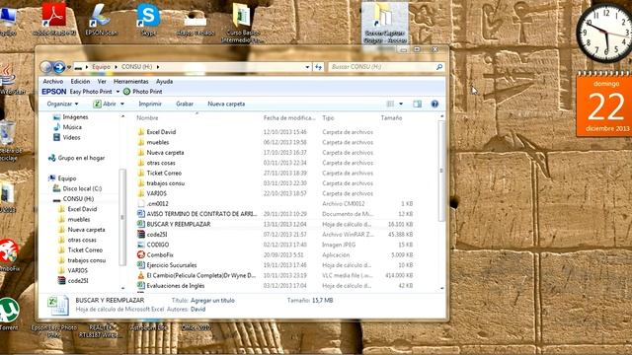This screenshot has width=632, height=355.
Task: Click the Photo Print icon
Action: [126, 92]
